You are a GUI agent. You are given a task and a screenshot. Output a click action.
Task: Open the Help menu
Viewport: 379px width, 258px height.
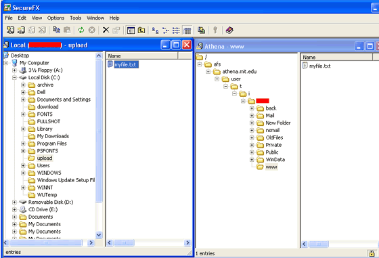coord(114,18)
